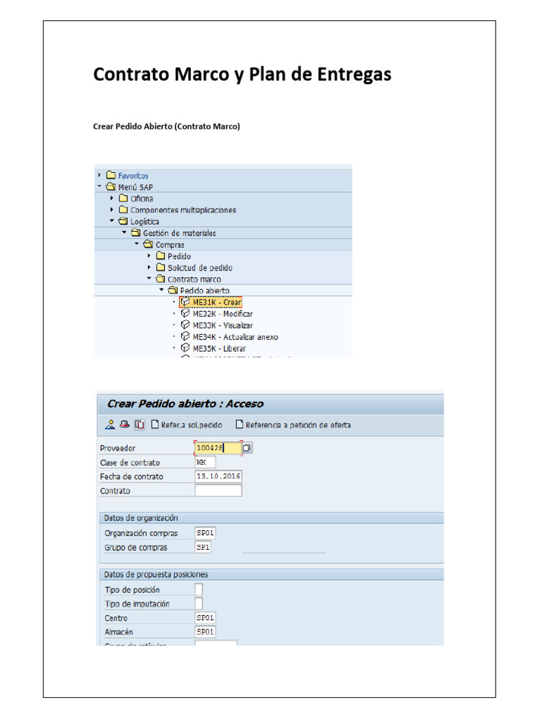Image resolution: width=539 pixels, height=719 pixels.
Task: Select Gestión de materiales label
Action: [179, 233]
